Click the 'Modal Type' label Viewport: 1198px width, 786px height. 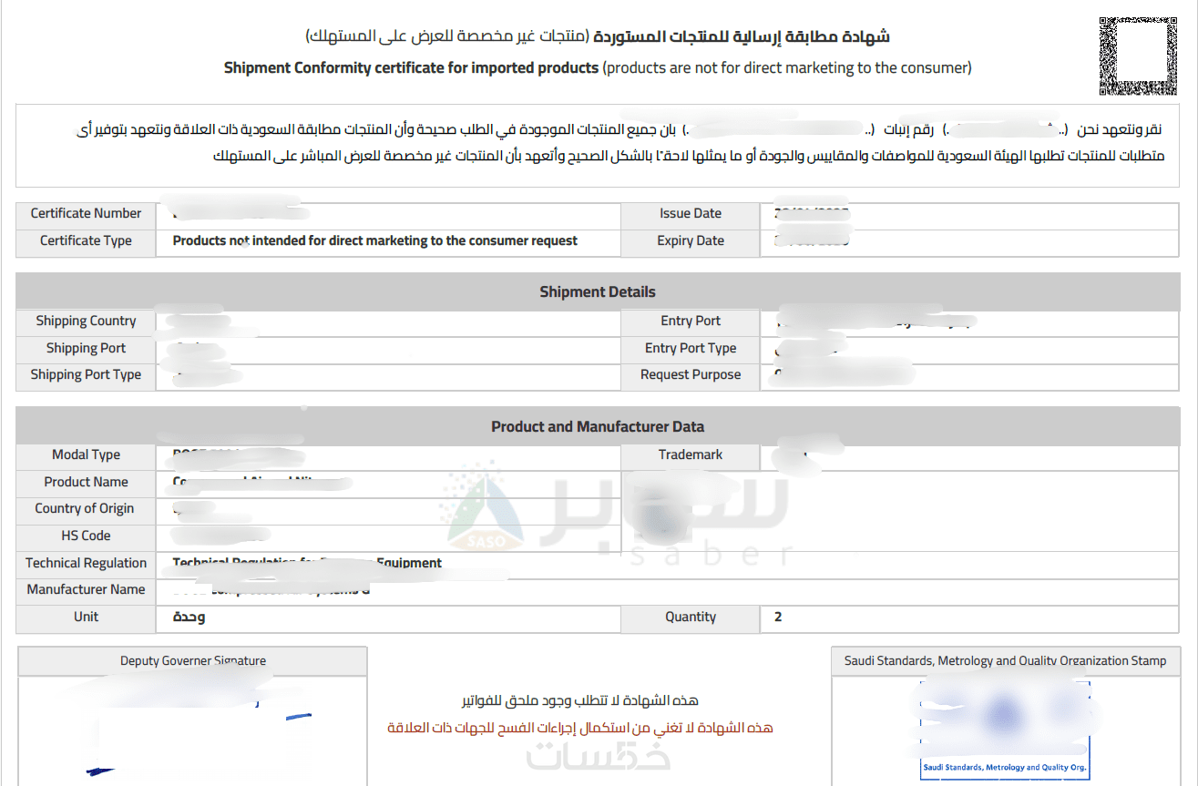coord(86,454)
